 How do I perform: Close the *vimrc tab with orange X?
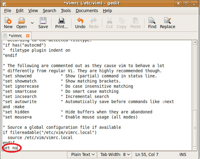[x=28, y=36]
